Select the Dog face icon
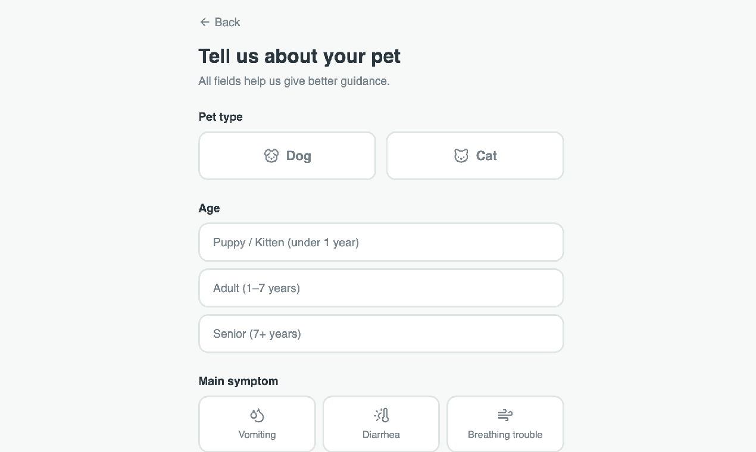Screen dimensions: 756x452 coord(271,155)
